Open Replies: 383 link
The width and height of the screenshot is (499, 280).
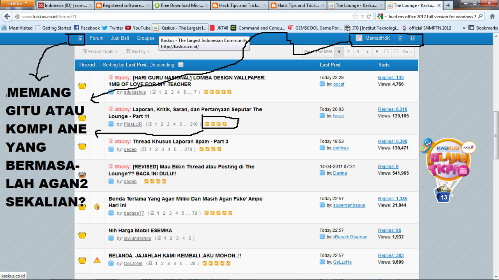pos(391,255)
